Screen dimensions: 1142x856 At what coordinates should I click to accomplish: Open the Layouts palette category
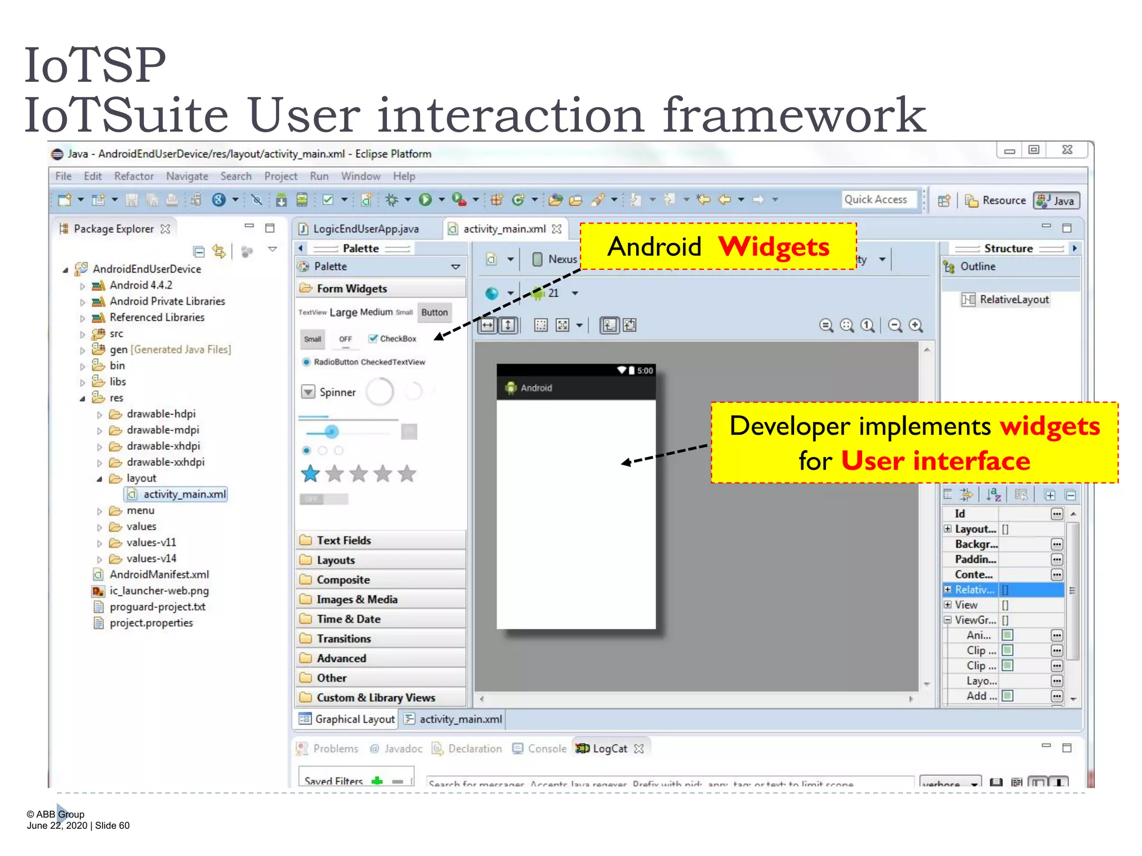point(381,560)
